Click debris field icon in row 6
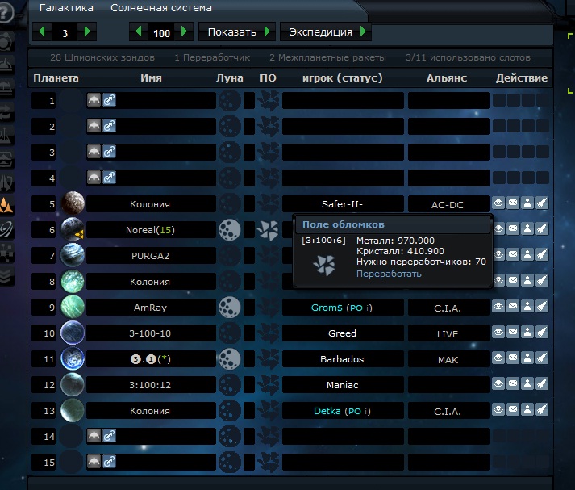This screenshot has height=490, width=575. (x=268, y=230)
